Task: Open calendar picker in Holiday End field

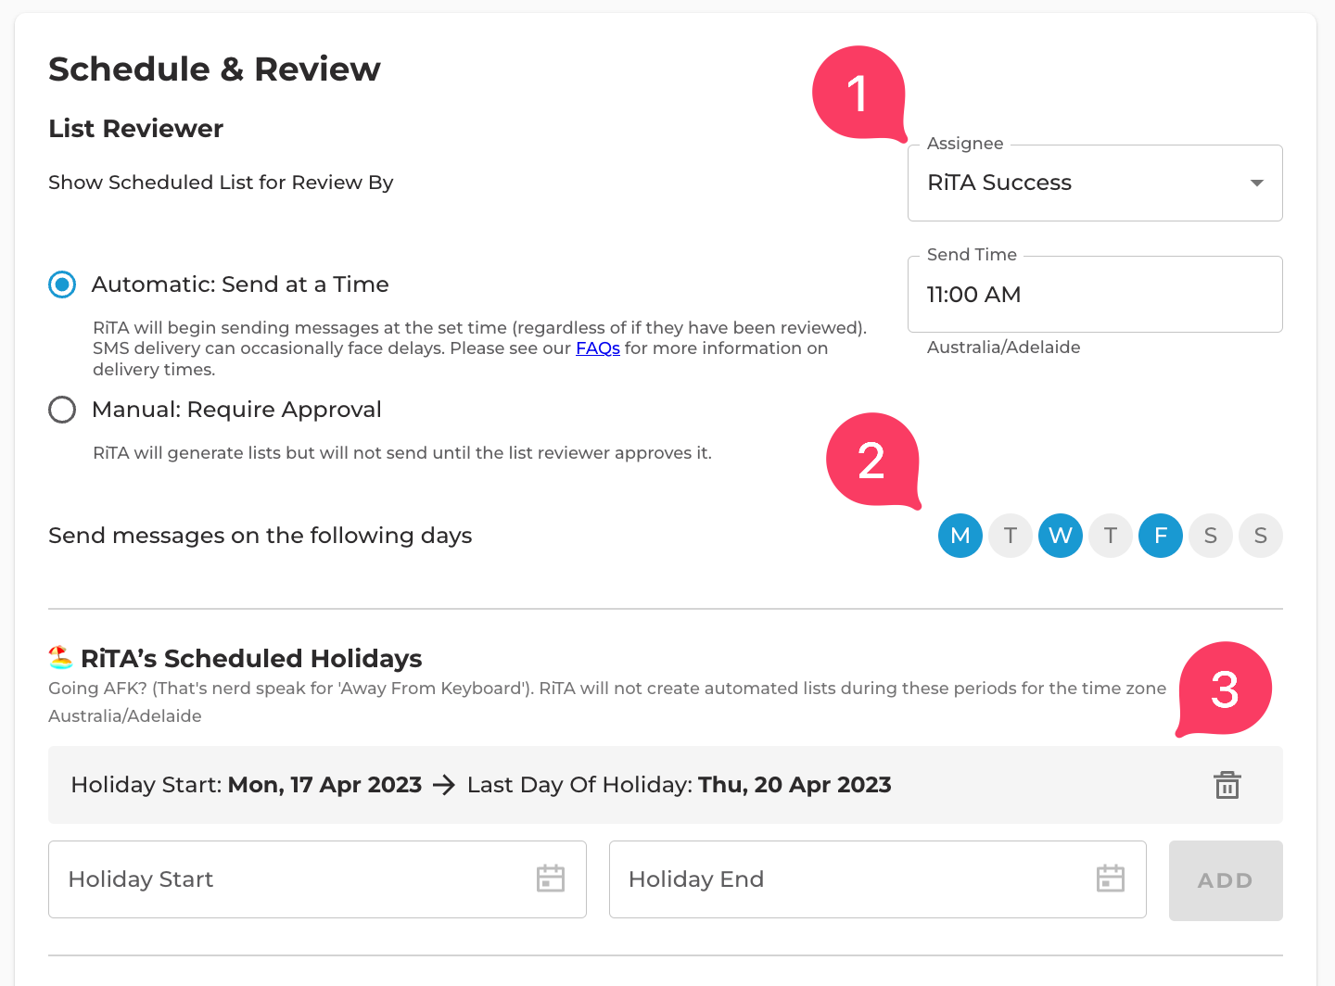Action: tap(1111, 878)
